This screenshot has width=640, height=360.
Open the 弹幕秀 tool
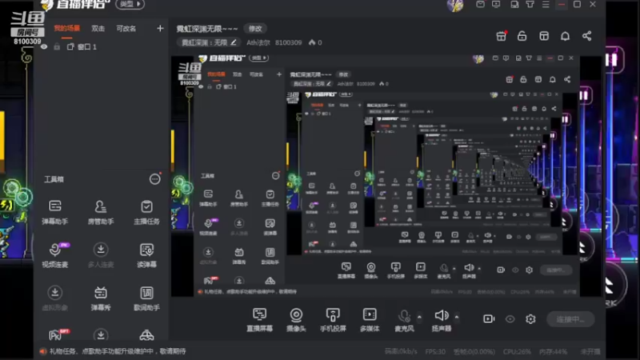pos(101,298)
